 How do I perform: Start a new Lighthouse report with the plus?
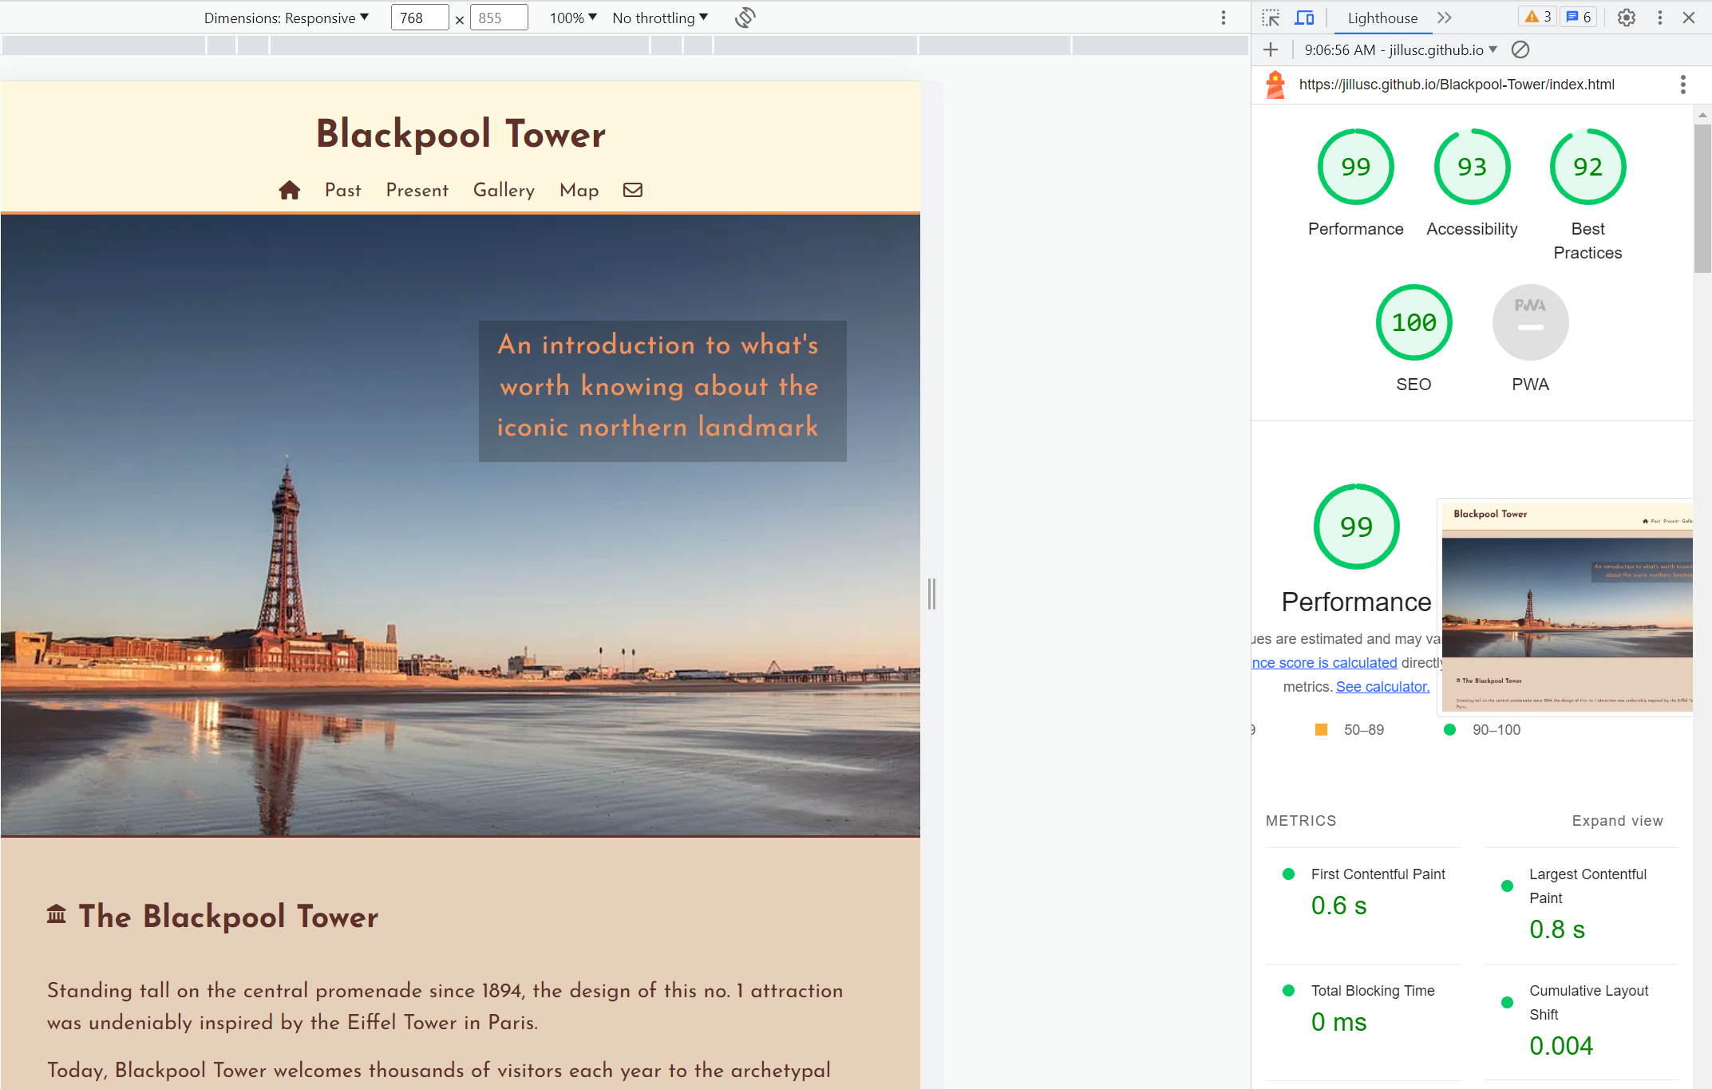1271,49
